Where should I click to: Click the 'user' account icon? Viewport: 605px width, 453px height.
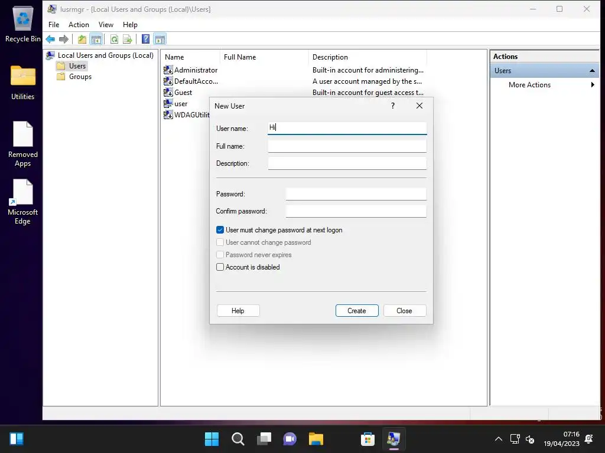(x=168, y=103)
